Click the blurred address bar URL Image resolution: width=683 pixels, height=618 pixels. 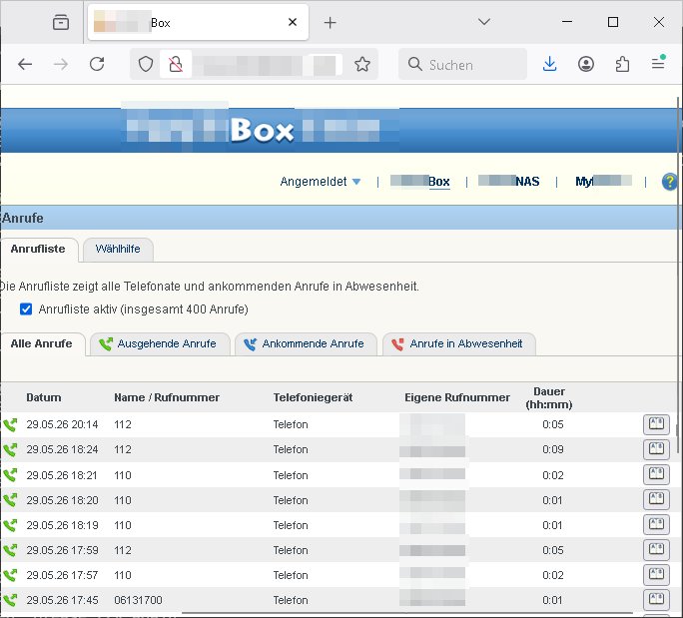coord(266,65)
